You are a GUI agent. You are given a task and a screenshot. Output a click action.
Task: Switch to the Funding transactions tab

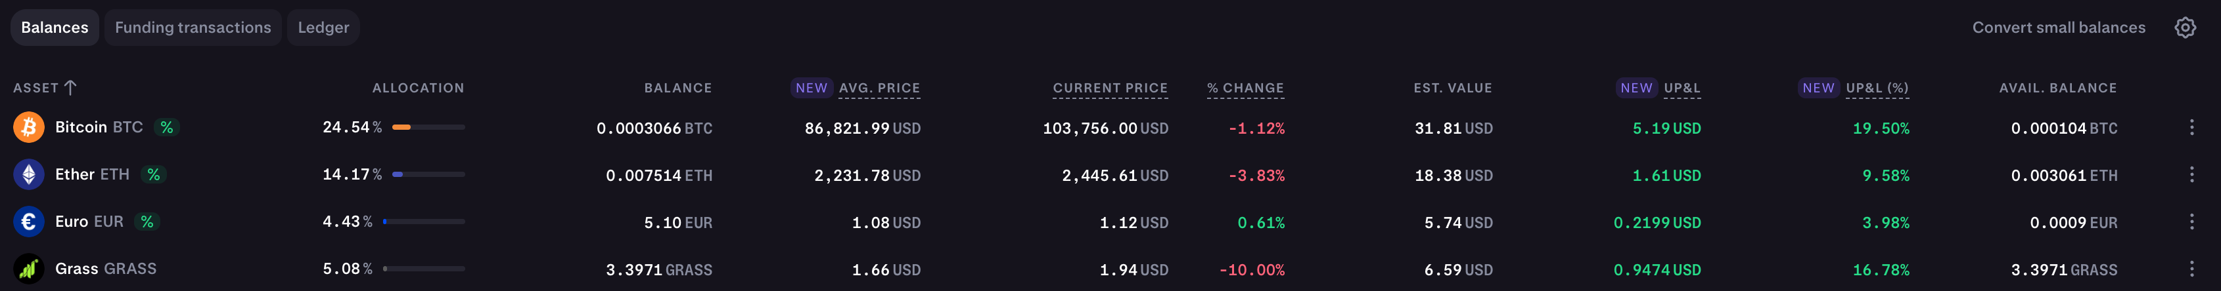tap(193, 28)
